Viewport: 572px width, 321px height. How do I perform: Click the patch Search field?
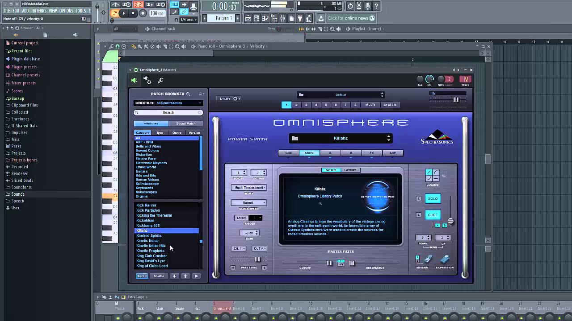168,112
